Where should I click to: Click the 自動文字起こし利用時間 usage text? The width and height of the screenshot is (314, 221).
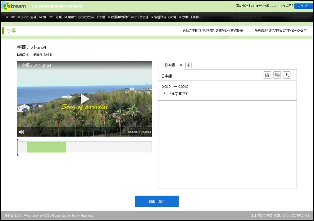[x=213, y=31]
